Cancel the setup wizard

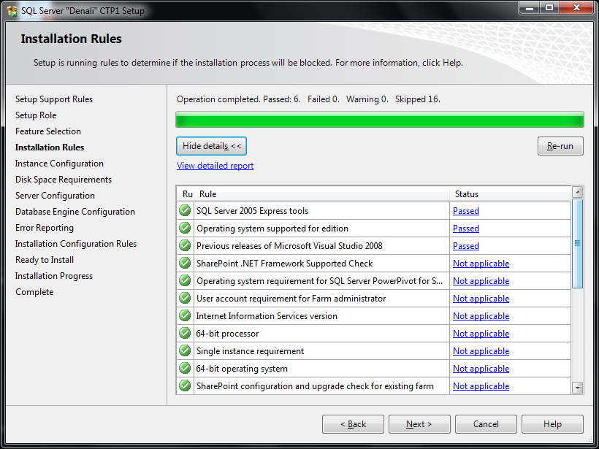pyautogui.click(x=486, y=424)
